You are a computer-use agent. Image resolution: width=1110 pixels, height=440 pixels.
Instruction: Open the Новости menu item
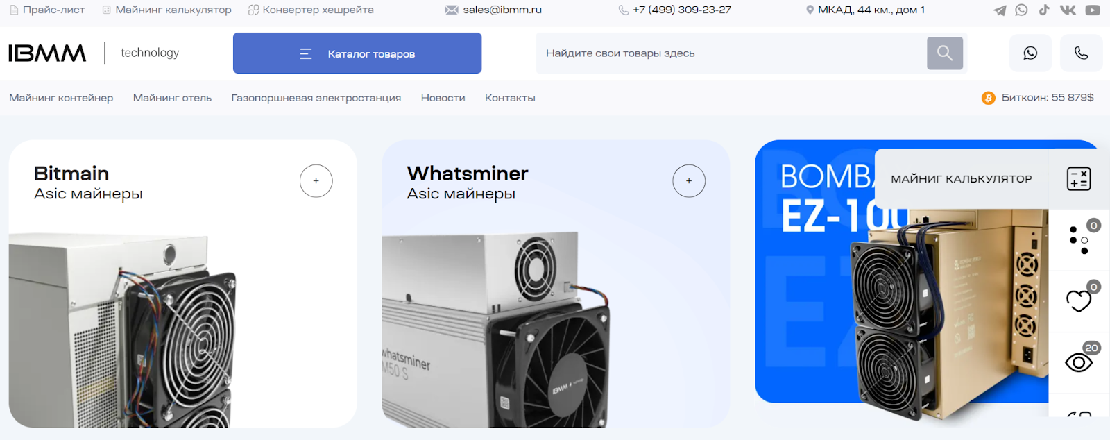[x=443, y=98]
